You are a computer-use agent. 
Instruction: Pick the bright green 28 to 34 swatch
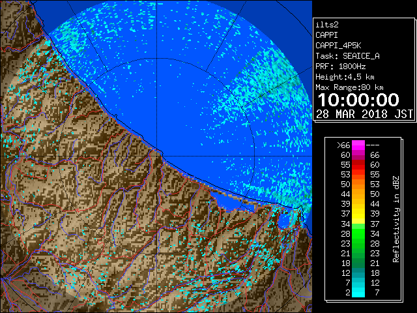point(358,233)
